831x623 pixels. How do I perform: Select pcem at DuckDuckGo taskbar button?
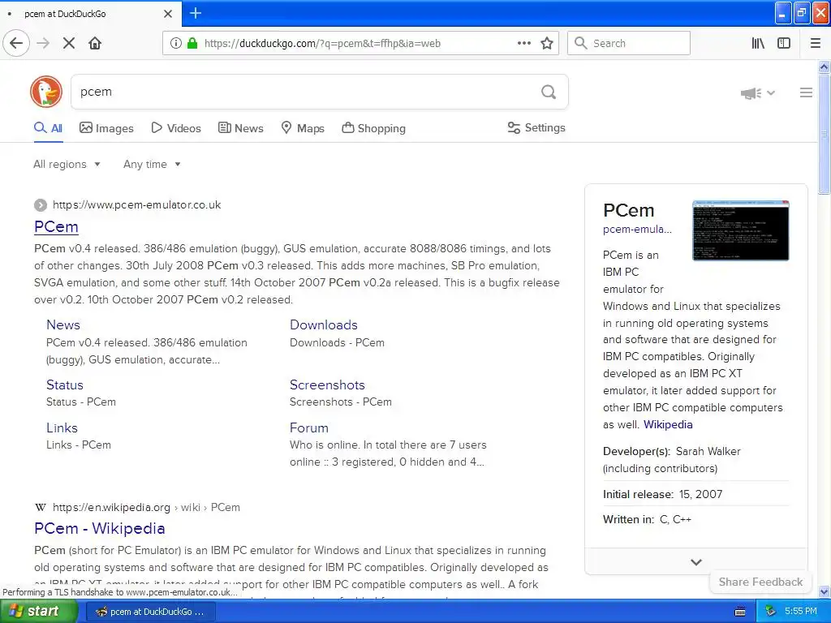(150, 612)
